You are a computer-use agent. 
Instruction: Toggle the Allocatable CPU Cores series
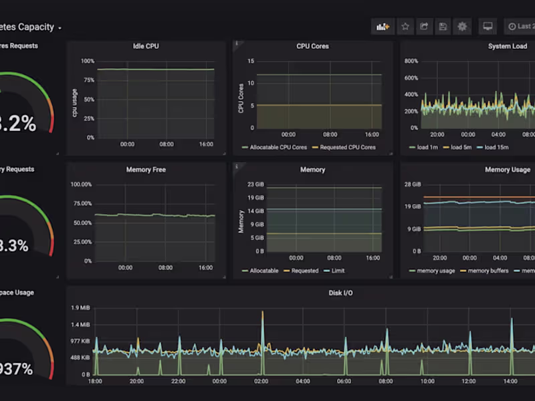[x=279, y=147]
